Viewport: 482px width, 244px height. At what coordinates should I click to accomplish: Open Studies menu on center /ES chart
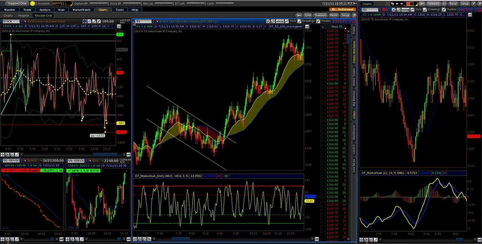(x=324, y=21)
